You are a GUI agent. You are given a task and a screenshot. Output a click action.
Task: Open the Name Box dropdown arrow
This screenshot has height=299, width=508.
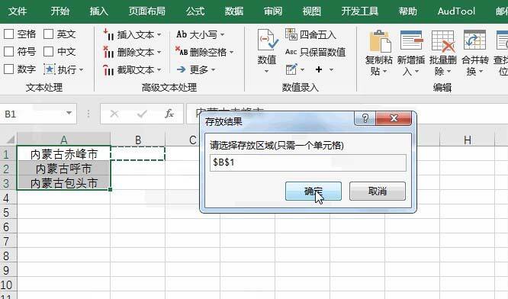pyautogui.click(x=69, y=113)
